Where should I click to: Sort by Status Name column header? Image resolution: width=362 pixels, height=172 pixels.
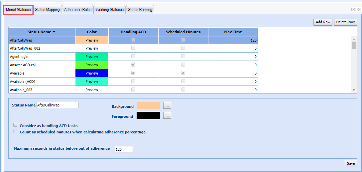click(x=42, y=32)
